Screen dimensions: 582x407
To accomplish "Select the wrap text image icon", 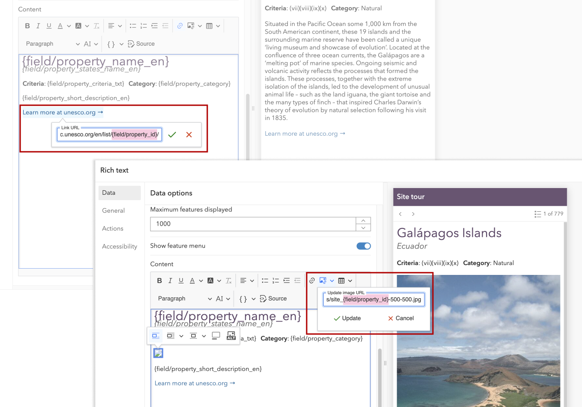I will pyautogui.click(x=171, y=336).
